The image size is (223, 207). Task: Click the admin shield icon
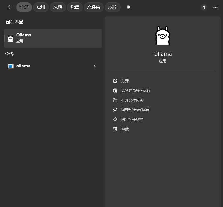pos(115,90)
